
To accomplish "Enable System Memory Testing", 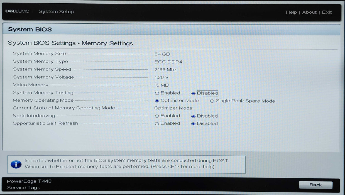I will point(157,93).
